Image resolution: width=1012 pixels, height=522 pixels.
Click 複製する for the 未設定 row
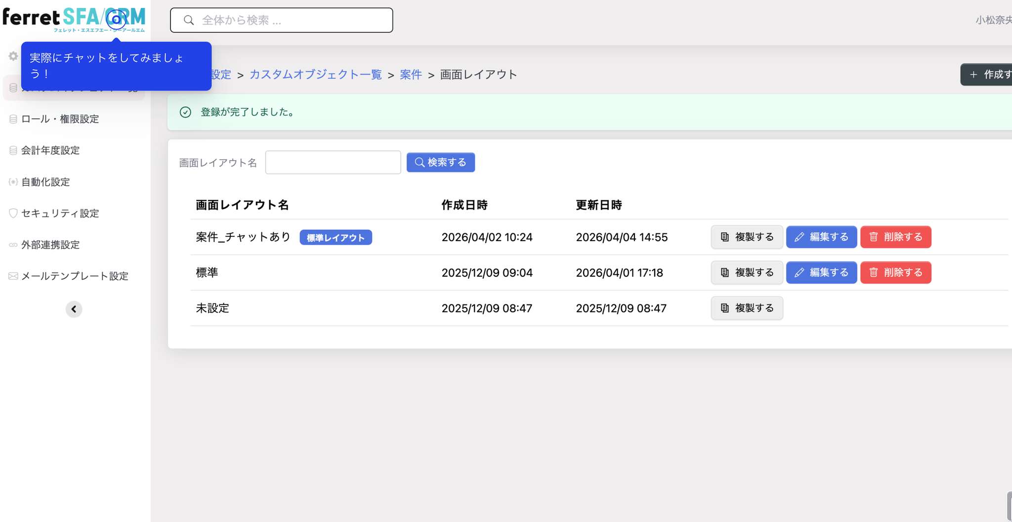coord(747,308)
